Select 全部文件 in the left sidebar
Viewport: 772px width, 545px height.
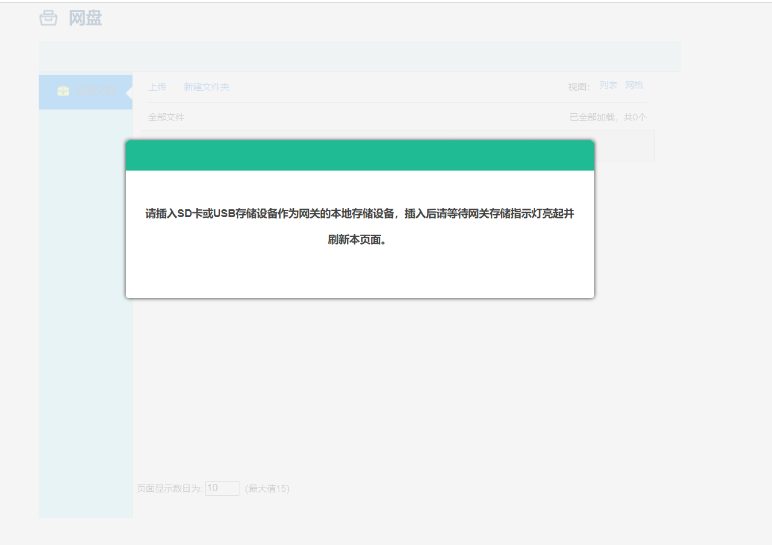(85, 92)
